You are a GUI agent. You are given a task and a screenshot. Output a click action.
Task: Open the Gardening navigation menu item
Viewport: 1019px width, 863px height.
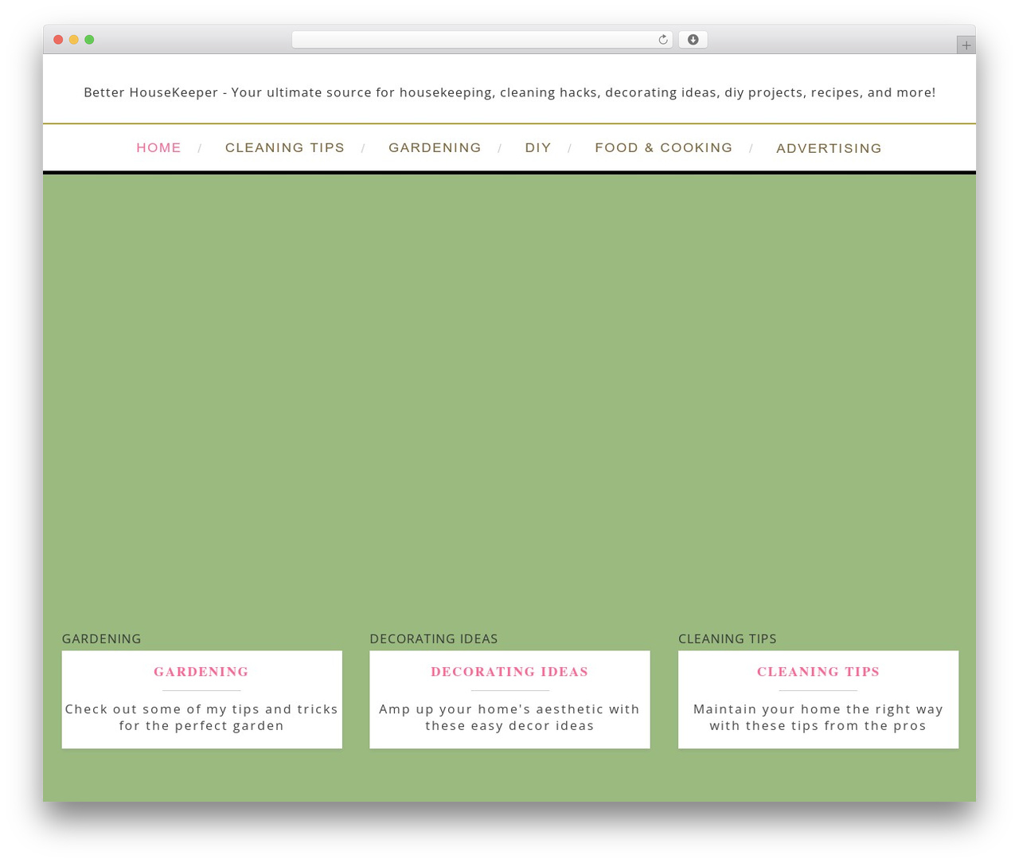[435, 148]
